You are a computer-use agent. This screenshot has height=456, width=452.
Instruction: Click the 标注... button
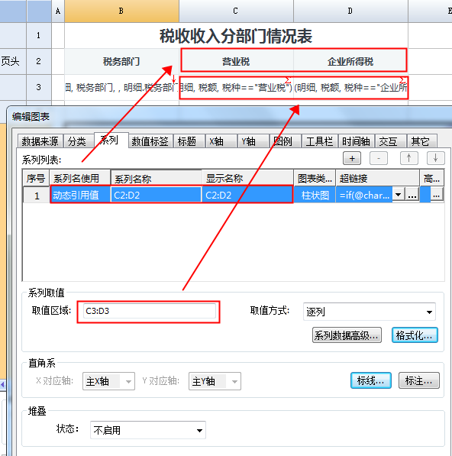(419, 380)
